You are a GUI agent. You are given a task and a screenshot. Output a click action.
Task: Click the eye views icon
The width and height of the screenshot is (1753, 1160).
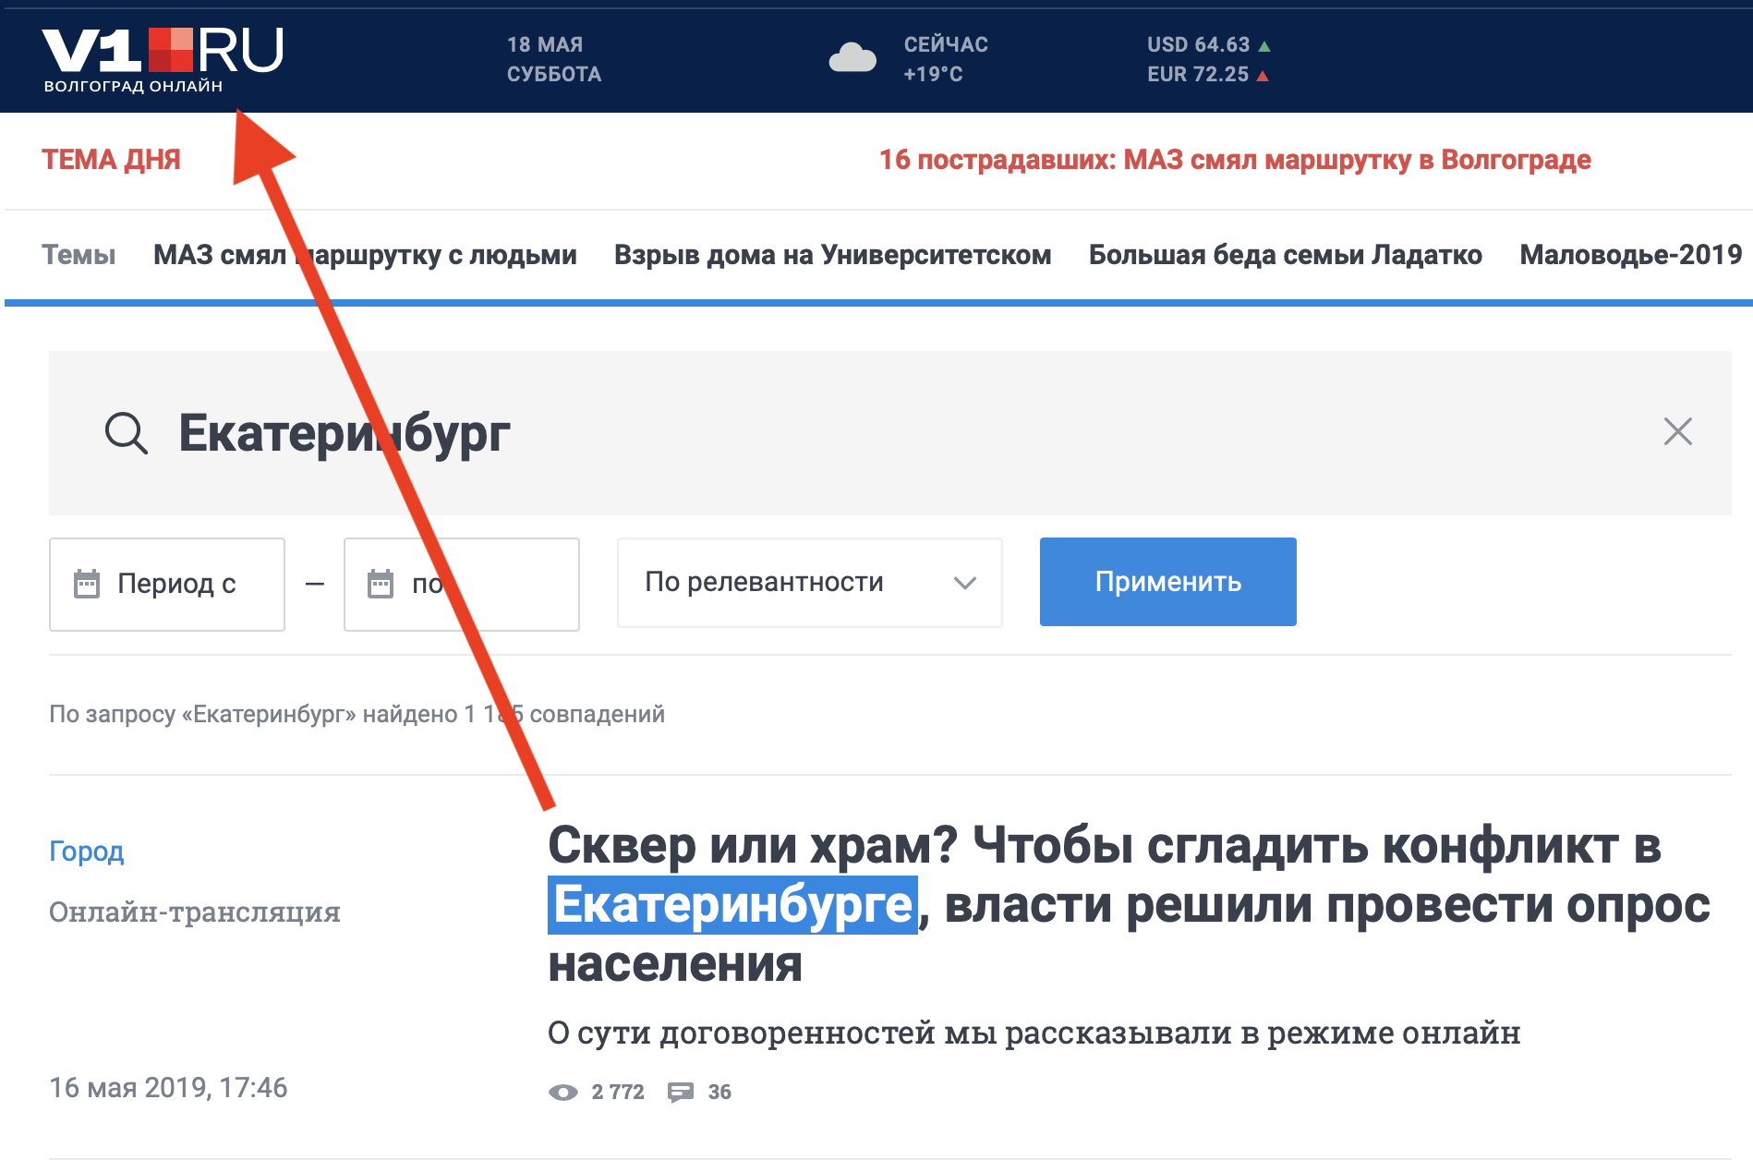(x=563, y=1093)
